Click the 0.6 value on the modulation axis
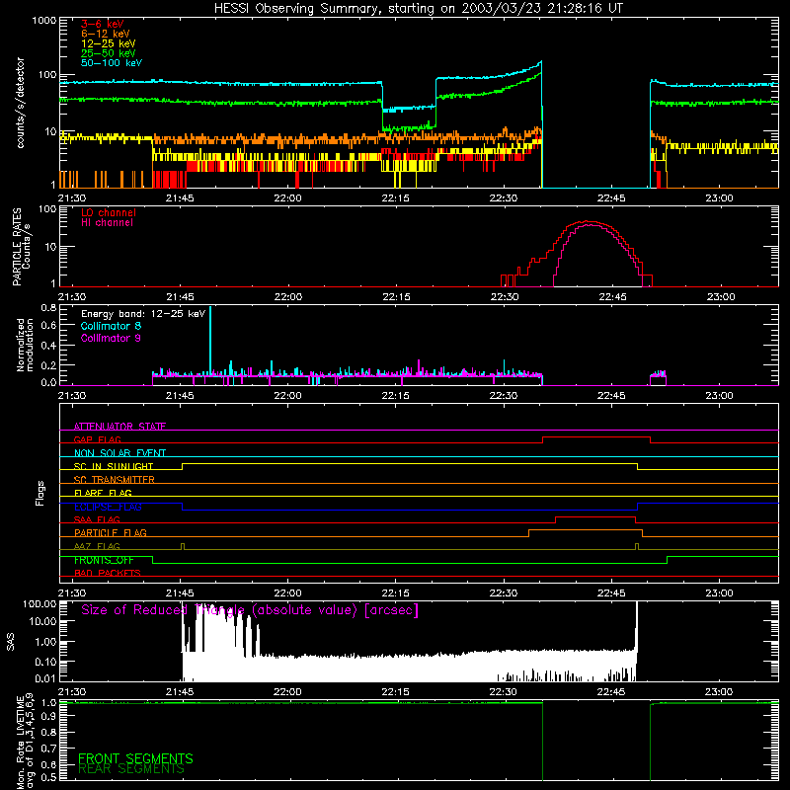Image resolution: width=790 pixels, height=790 pixels. point(48,326)
